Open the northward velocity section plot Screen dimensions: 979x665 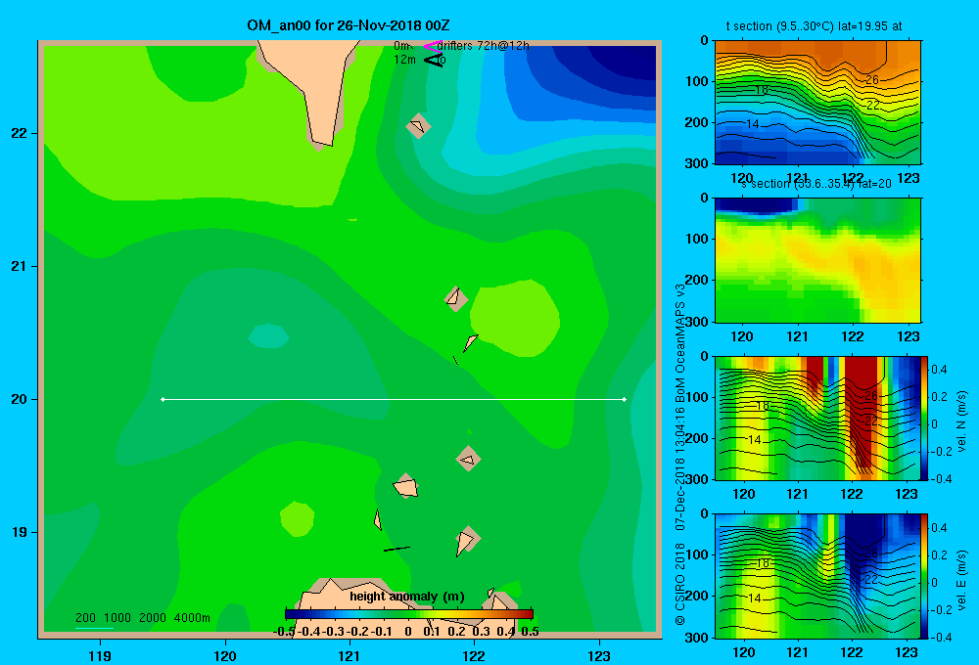[817, 418]
